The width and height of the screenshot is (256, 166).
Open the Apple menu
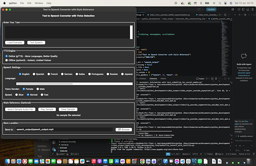click(5, 3)
